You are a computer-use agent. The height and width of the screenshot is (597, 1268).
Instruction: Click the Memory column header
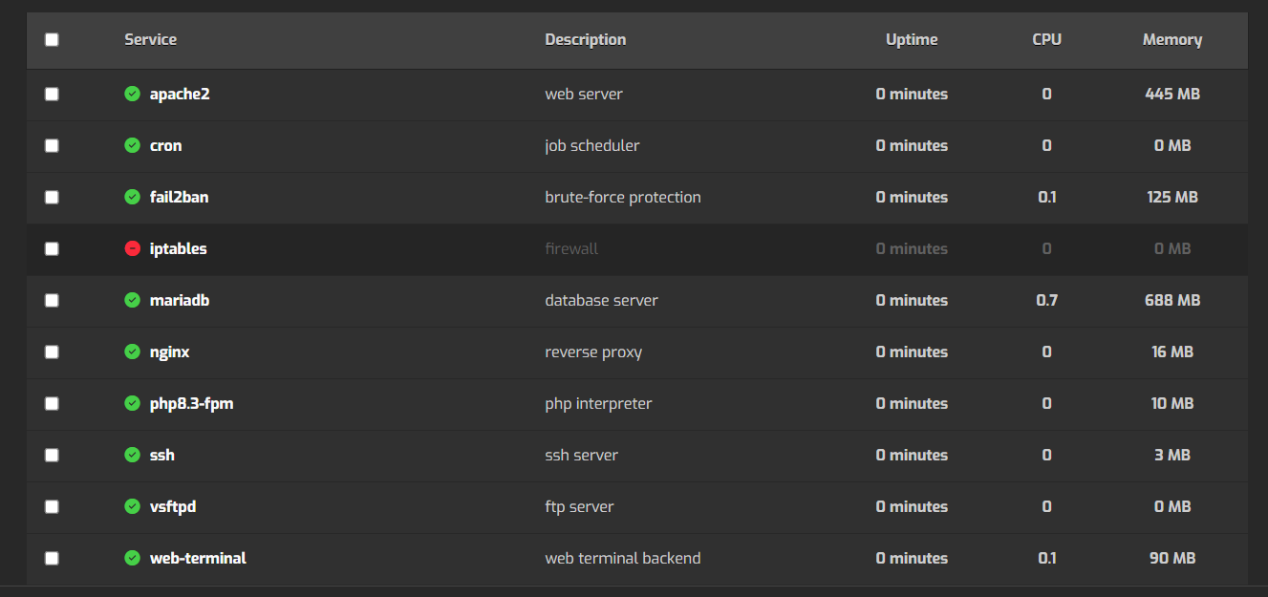coord(1172,40)
